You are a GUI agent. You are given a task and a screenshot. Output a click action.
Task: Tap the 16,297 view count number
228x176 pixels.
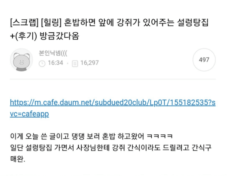90,63
